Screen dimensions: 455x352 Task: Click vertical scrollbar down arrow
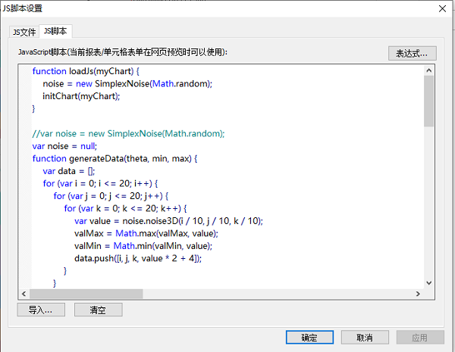(429, 282)
